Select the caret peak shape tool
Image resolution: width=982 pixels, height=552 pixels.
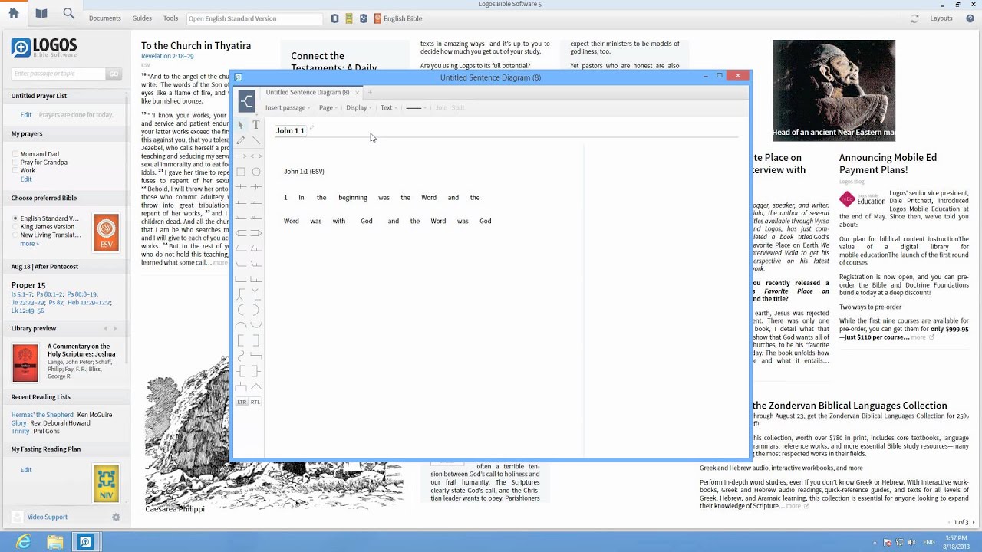[256, 386]
